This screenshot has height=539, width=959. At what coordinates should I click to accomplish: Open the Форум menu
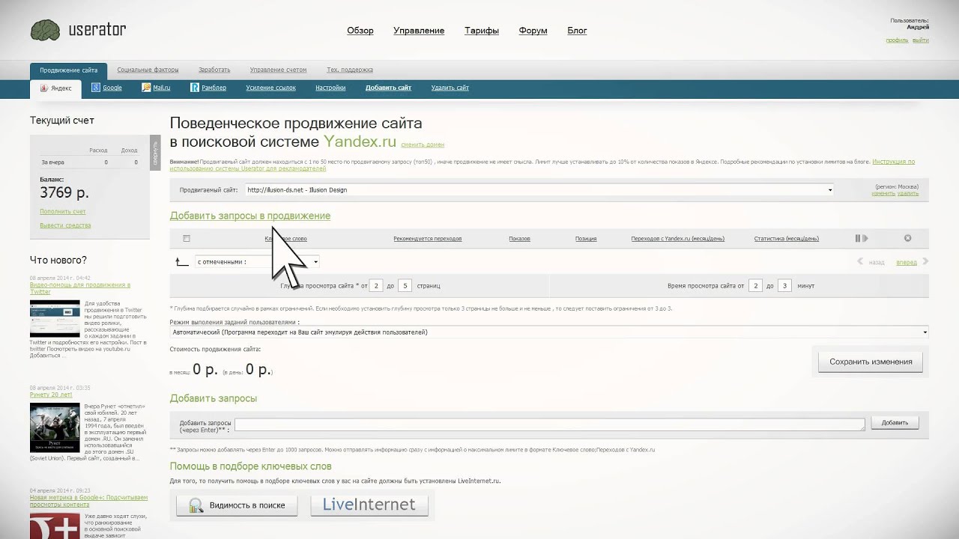click(533, 31)
